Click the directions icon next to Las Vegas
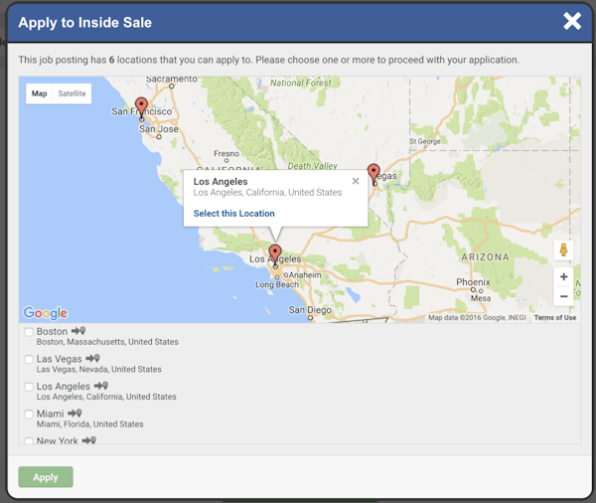Viewport: 596px width, 503px height. click(93, 359)
